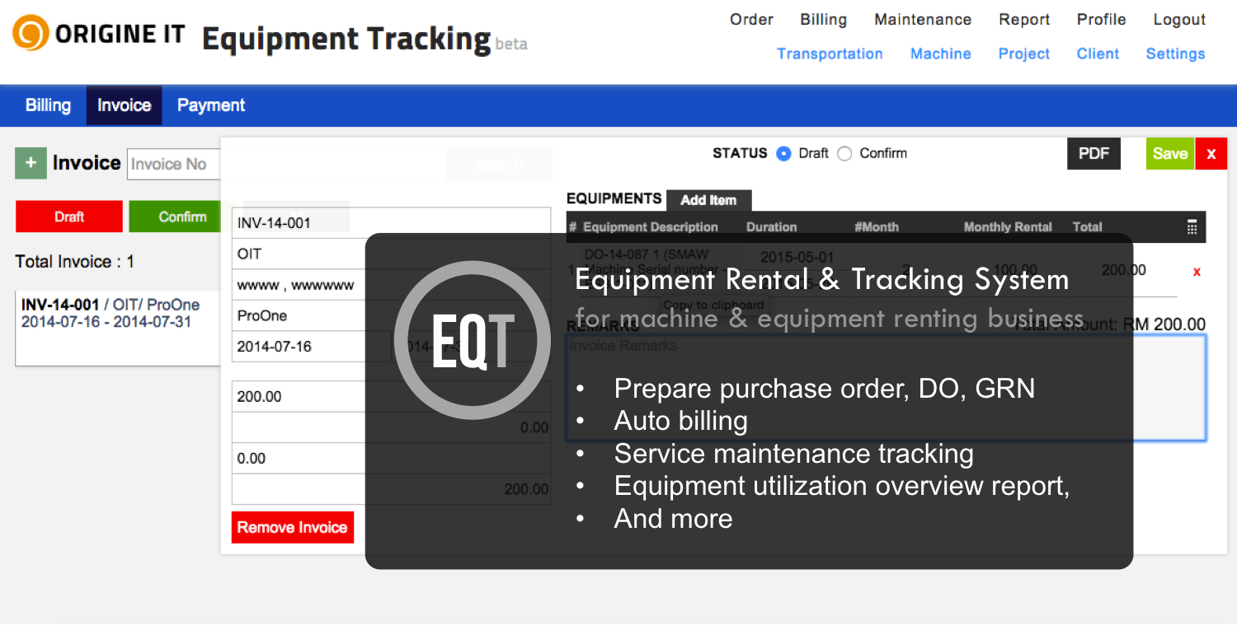Go to Transportation link
The height and width of the screenshot is (625, 1237).
coord(830,54)
